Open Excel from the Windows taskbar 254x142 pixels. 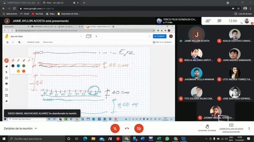point(159,138)
